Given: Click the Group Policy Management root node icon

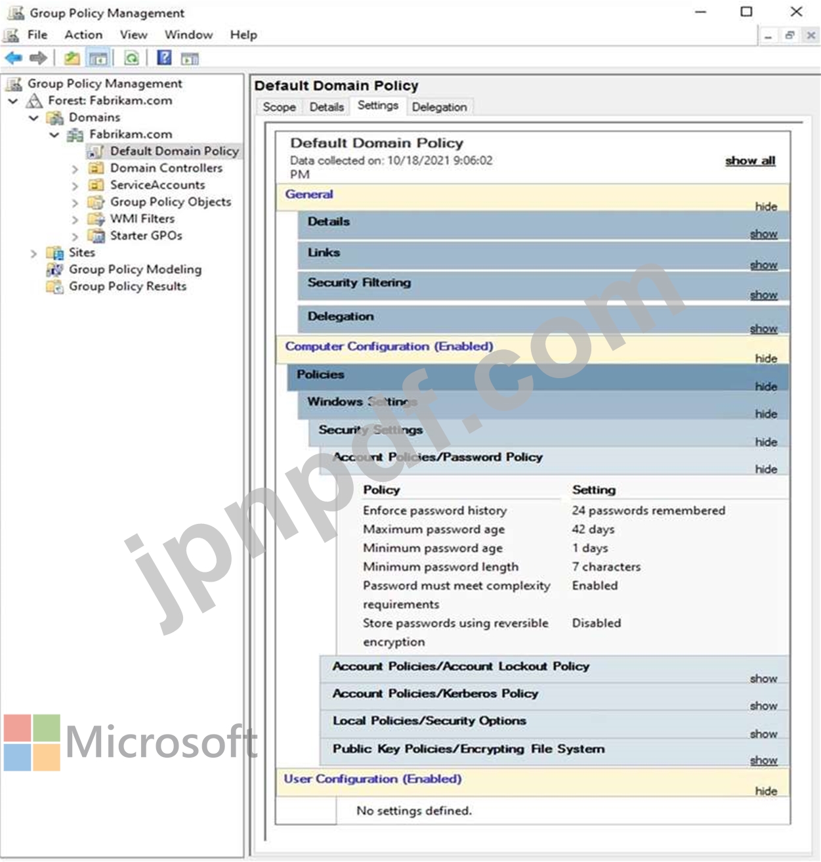Looking at the screenshot, I should tap(14, 83).
